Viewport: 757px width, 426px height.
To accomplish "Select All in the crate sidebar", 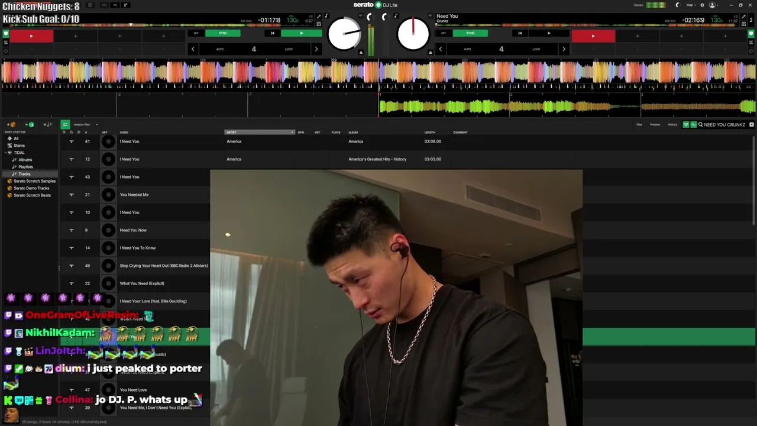I will (x=16, y=138).
